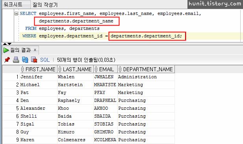The width and height of the screenshot is (243, 144).
Task: Select the Colmenares last name cell
Action: (76, 140)
